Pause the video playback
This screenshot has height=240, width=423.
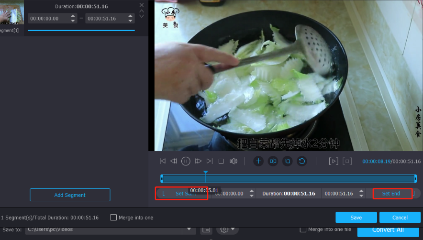[x=186, y=161]
